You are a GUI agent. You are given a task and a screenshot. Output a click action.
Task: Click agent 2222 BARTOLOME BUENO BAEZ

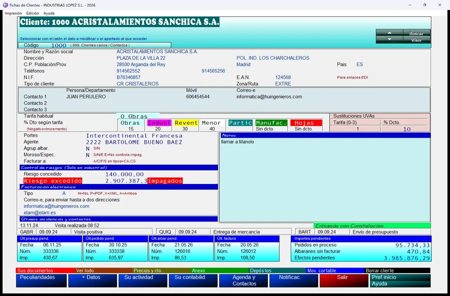coord(134,142)
